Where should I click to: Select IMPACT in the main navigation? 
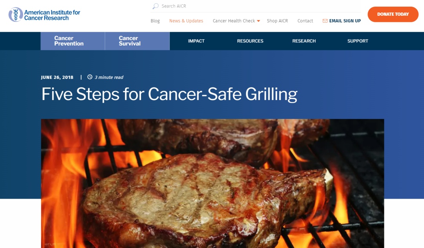click(x=196, y=41)
